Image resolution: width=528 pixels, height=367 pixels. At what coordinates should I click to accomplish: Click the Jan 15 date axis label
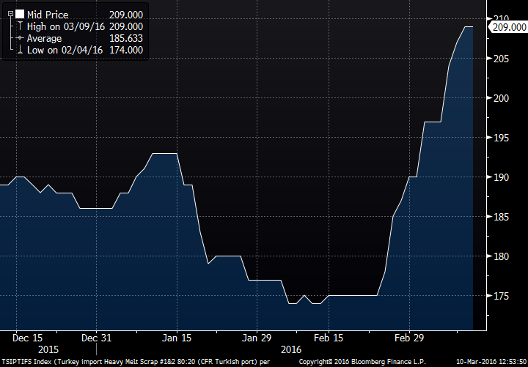click(177, 338)
